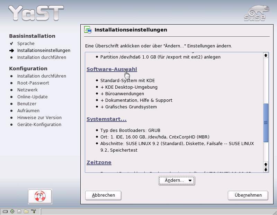Click the scrollbar up arrow at top
Image resolution: width=277 pixels, height=215 pixels.
[x=266, y=55]
